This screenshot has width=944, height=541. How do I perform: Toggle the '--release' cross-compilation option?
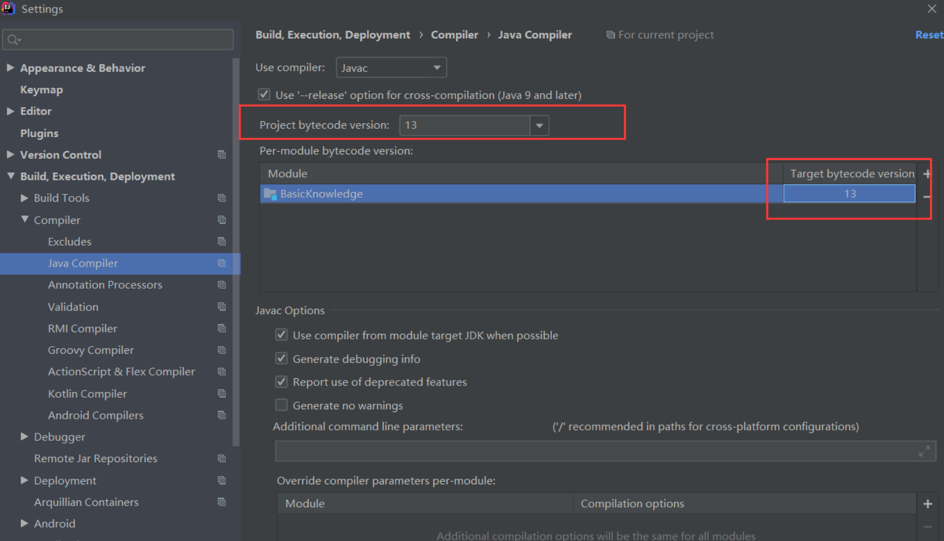click(264, 94)
